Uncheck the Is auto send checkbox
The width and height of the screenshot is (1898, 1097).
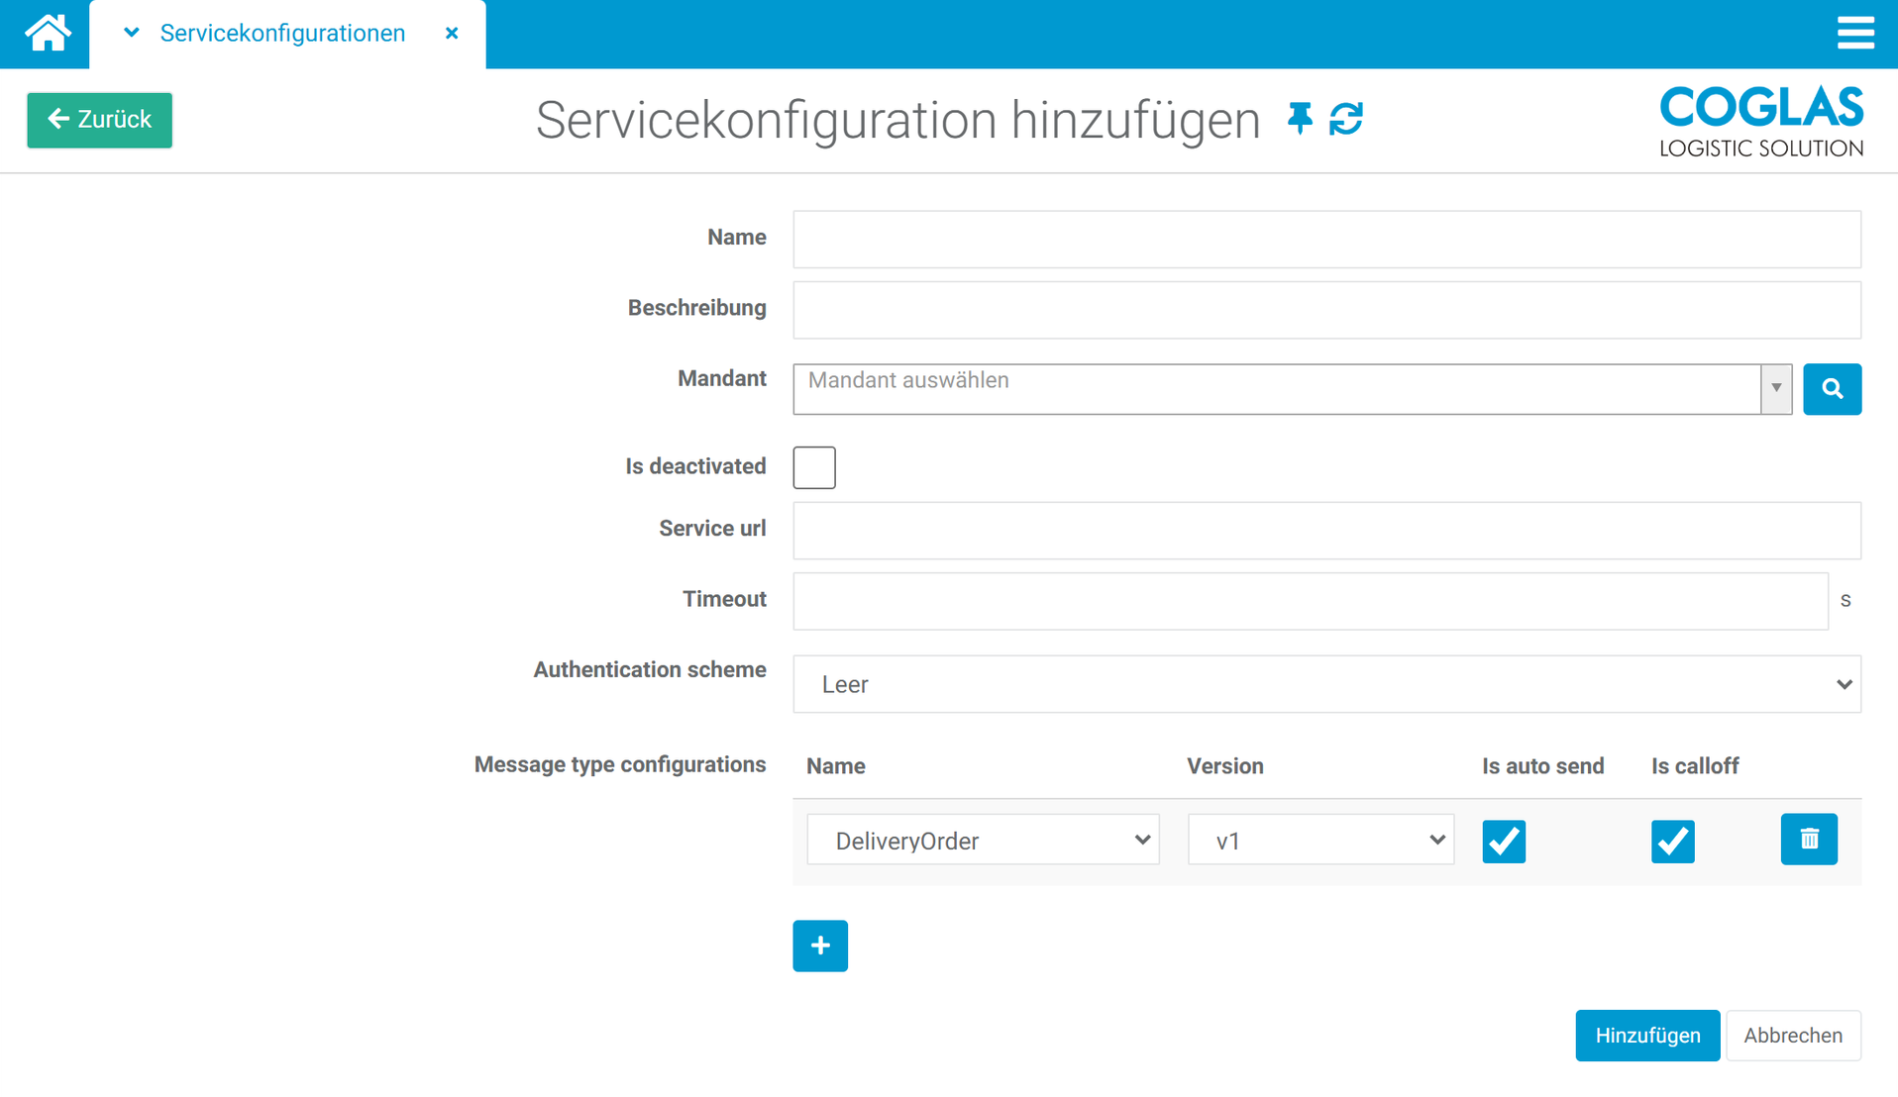pyautogui.click(x=1504, y=842)
